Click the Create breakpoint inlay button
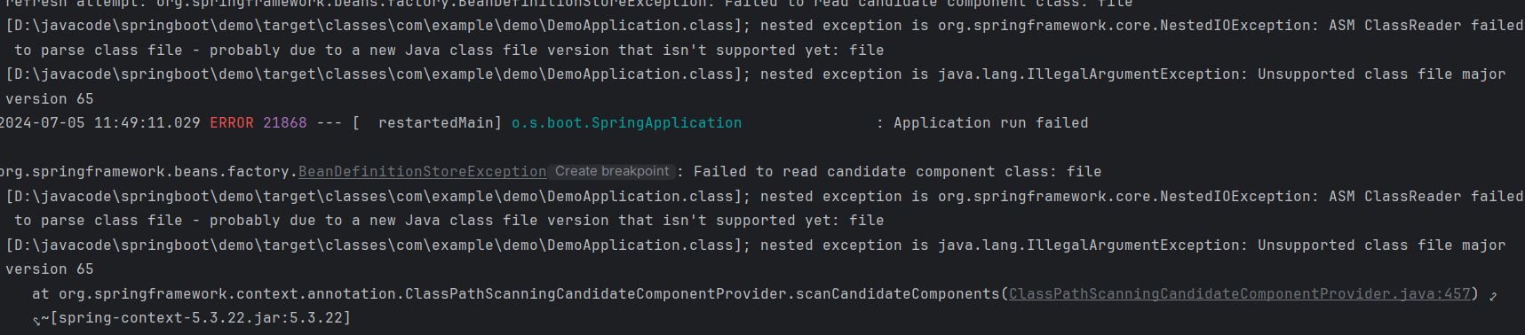The height and width of the screenshot is (335, 1525). tap(612, 172)
